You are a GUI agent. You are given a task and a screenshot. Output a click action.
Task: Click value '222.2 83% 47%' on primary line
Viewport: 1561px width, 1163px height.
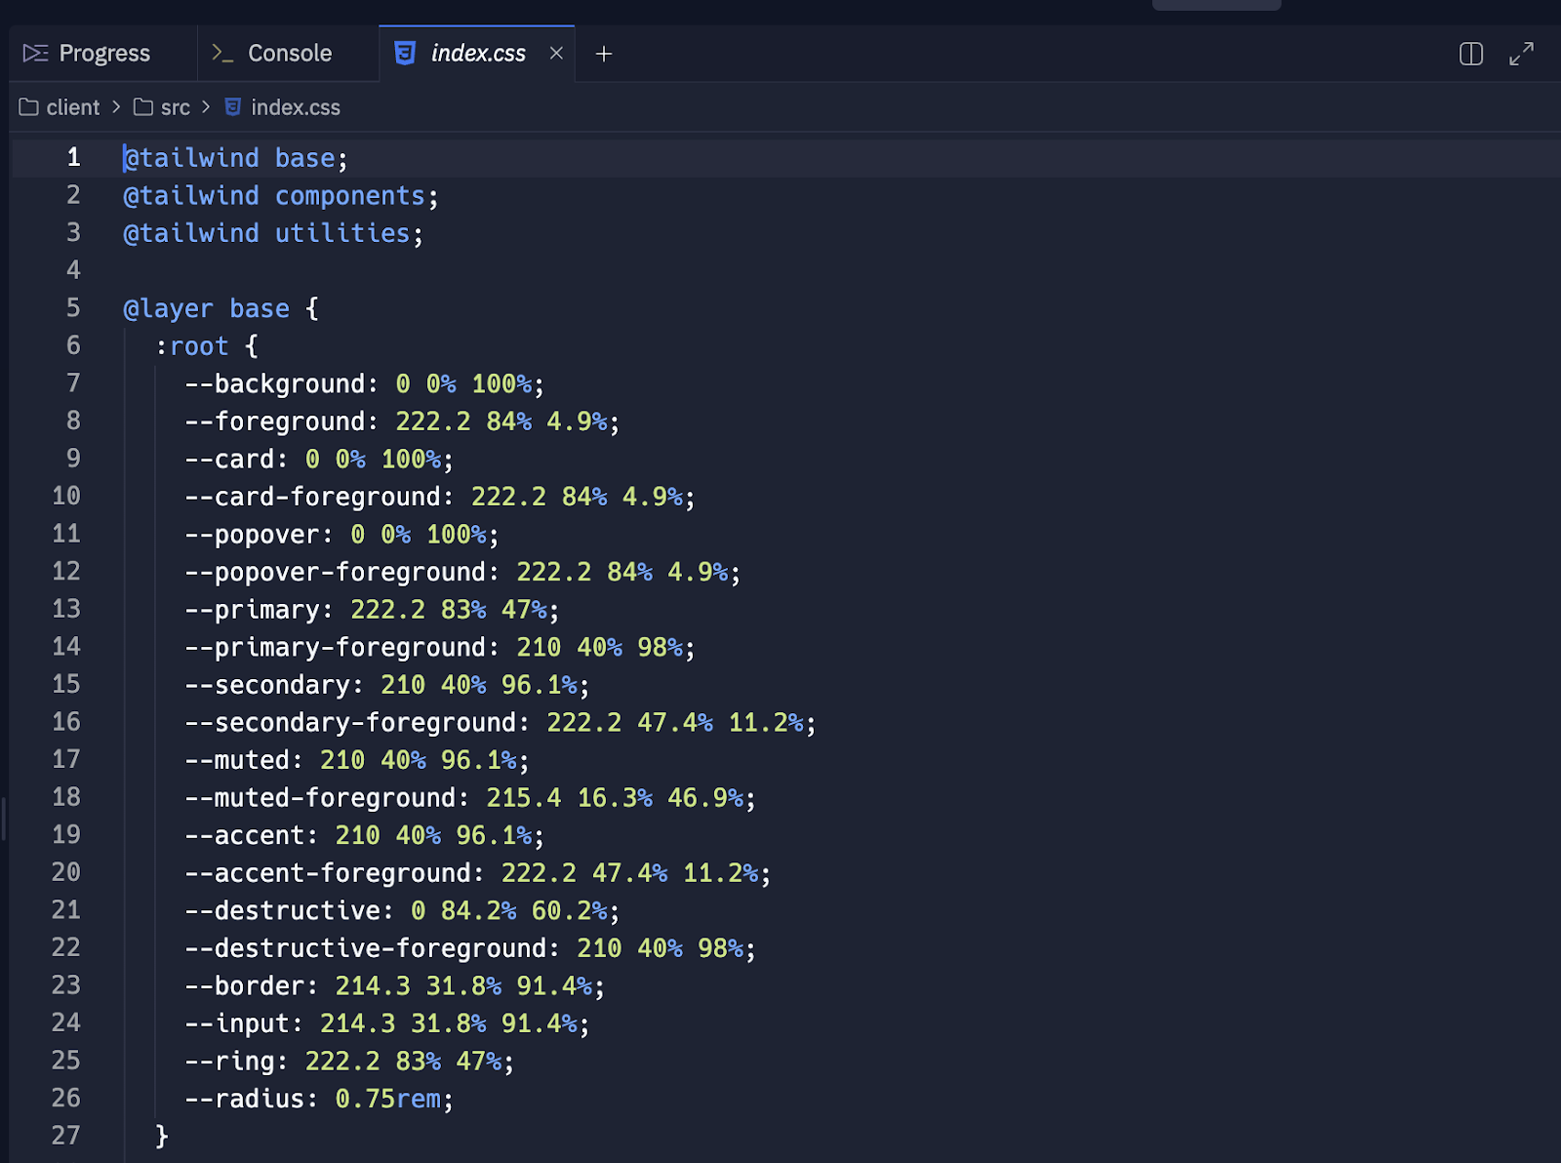tap(448, 610)
